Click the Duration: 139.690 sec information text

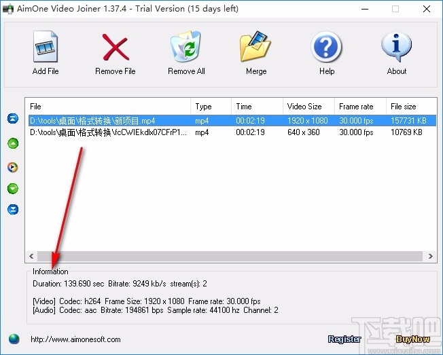tap(69, 284)
